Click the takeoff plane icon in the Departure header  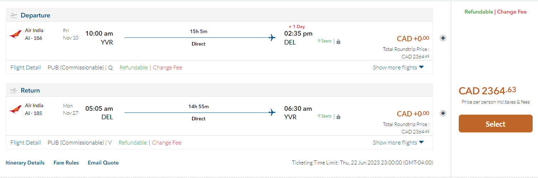pos(14,15)
